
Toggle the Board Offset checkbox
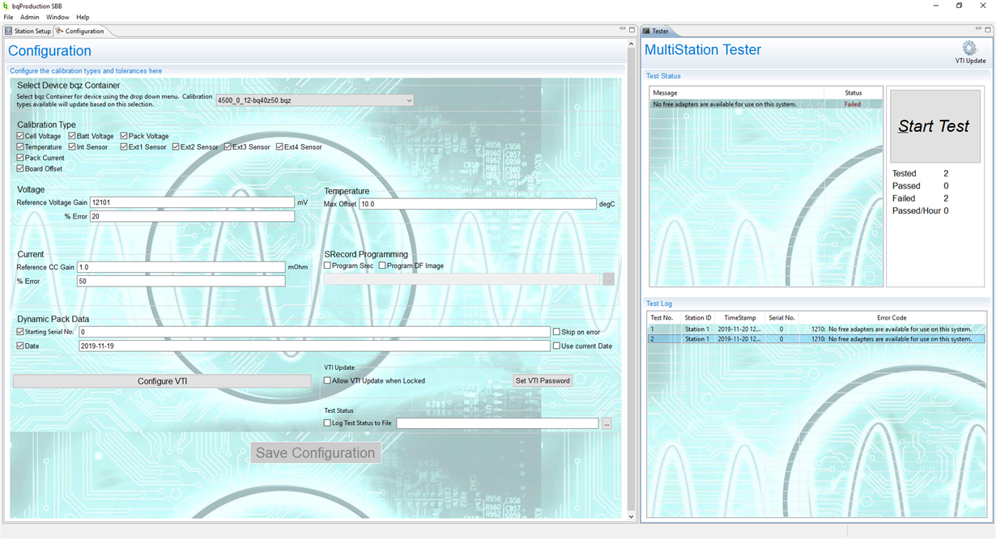click(20, 168)
